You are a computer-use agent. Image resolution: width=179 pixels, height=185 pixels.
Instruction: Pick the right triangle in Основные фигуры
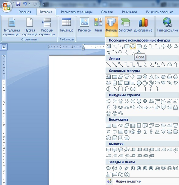click(x=157, y=77)
